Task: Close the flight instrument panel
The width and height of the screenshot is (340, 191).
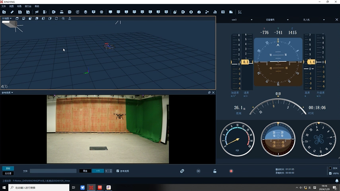Action: 337,19
